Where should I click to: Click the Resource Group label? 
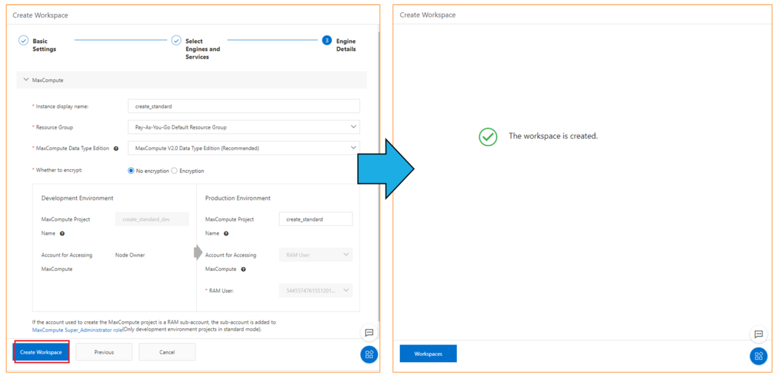[55, 127]
